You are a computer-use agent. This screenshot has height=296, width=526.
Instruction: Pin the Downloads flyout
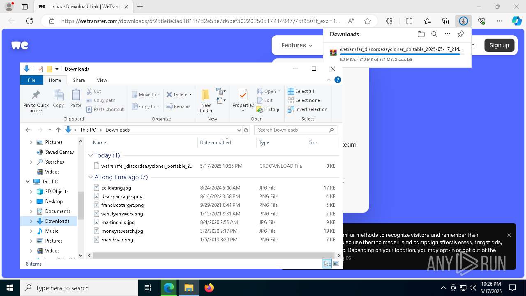[461, 34]
